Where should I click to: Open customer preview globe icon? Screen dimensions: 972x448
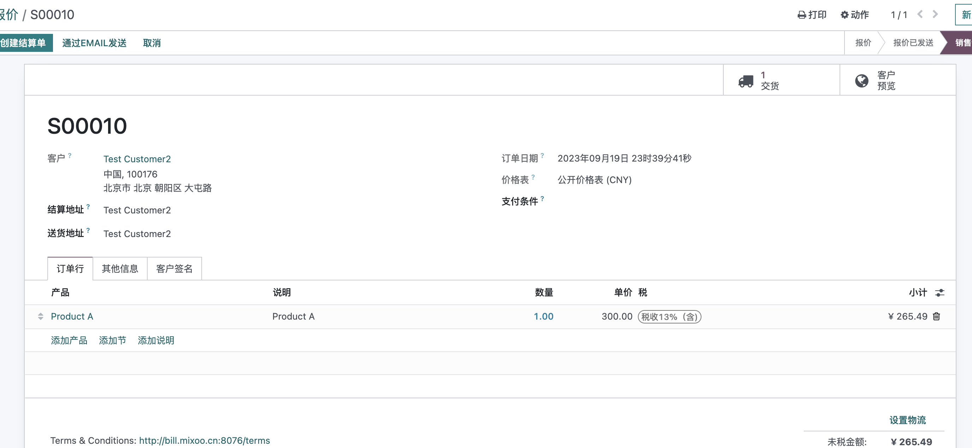861,81
